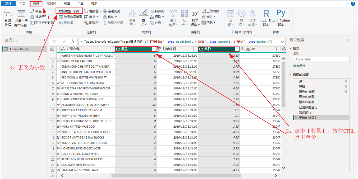Viewport: 358px width, 179px height.
Task: Expand the formula bar with its down chevron
Action: tap(283, 42)
